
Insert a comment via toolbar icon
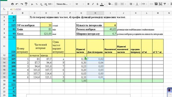click(156, 4)
